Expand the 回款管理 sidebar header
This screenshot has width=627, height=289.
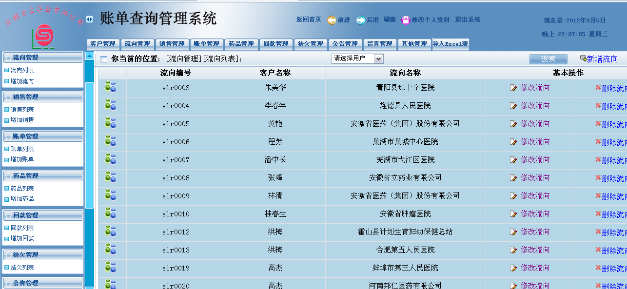point(43,215)
